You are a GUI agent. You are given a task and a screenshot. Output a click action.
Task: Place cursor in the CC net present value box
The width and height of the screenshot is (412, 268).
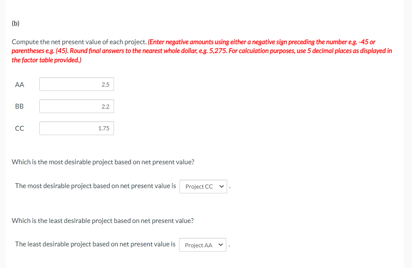click(x=76, y=128)
